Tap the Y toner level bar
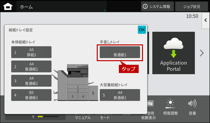 pos(48,117)
